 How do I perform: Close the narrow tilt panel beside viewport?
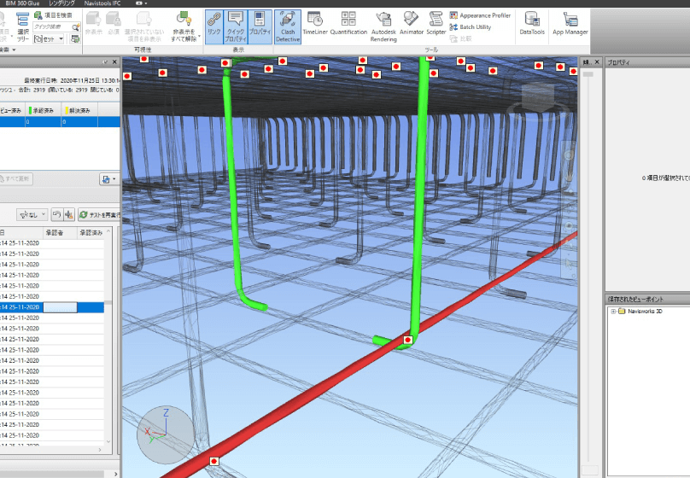click(x=597, y=62)
